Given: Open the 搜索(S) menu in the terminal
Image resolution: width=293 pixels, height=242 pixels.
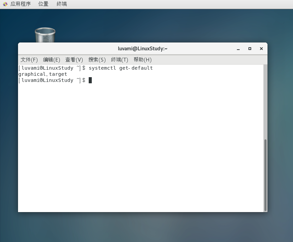Looking at the screenshot, I should point(97,59).
